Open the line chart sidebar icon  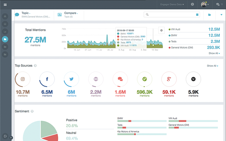click(x=5, y=32)
